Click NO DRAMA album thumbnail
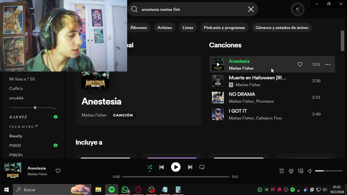The image size is (347, 195). click(218, 97)
